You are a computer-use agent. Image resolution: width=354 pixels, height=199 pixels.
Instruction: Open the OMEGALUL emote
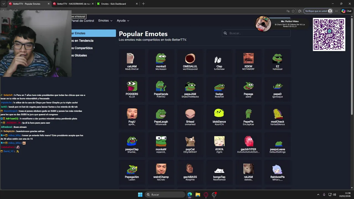[190, 61]
